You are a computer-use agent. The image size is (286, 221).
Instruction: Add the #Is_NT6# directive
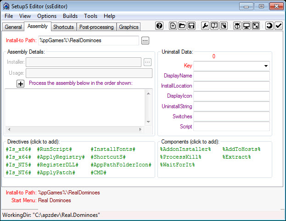pyautogui.click(x=18, y=172)
